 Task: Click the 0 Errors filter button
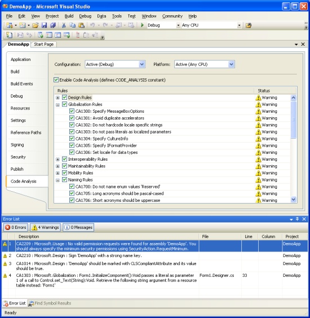tap(16, 227)
